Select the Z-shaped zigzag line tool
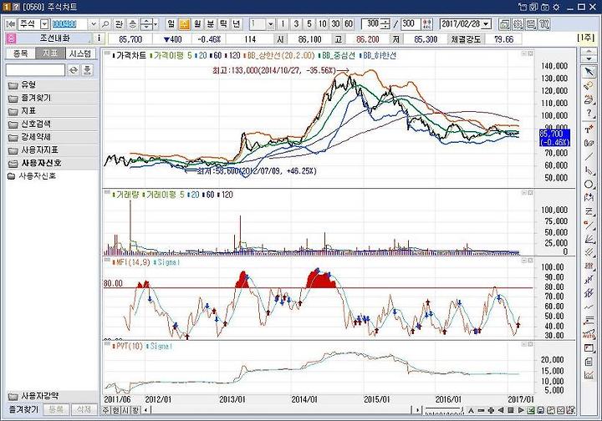Screen dimensions: 602x421 [x=589, y=211]
